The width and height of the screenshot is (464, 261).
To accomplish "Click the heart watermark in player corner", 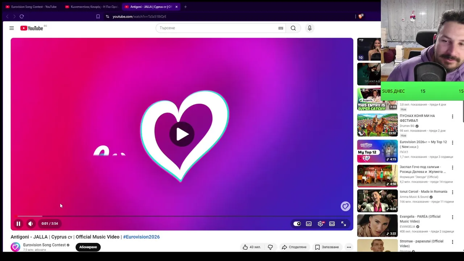I will [x=345, y=206].
